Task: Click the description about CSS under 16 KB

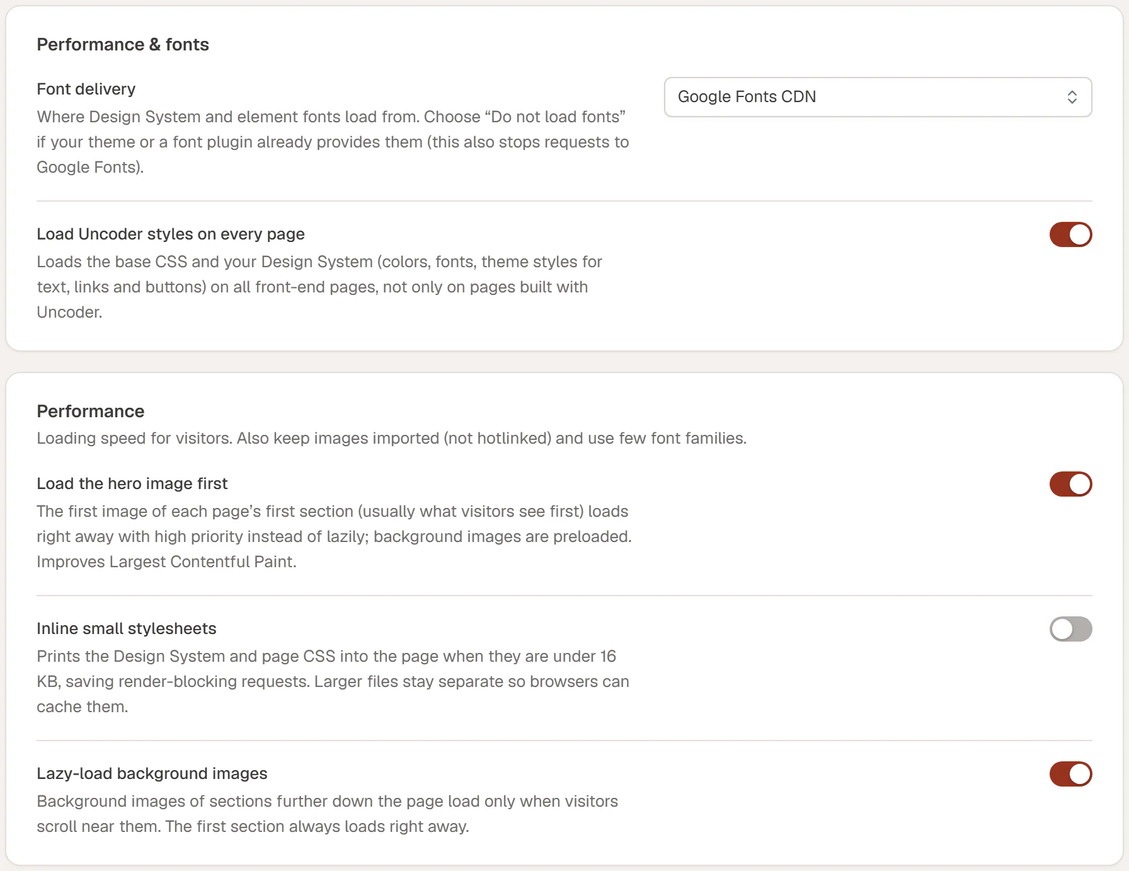Action: pos(333,681)
